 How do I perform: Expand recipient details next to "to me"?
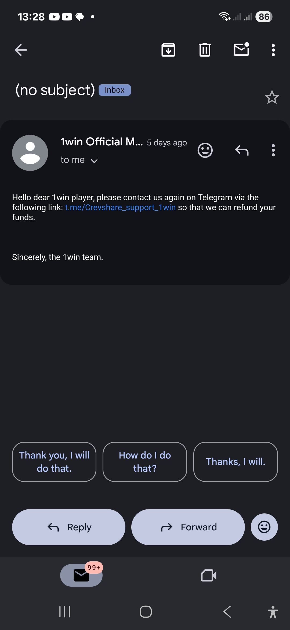click(x=94, y=161)
